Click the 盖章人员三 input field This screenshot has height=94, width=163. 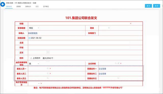[x=38, y=78]
